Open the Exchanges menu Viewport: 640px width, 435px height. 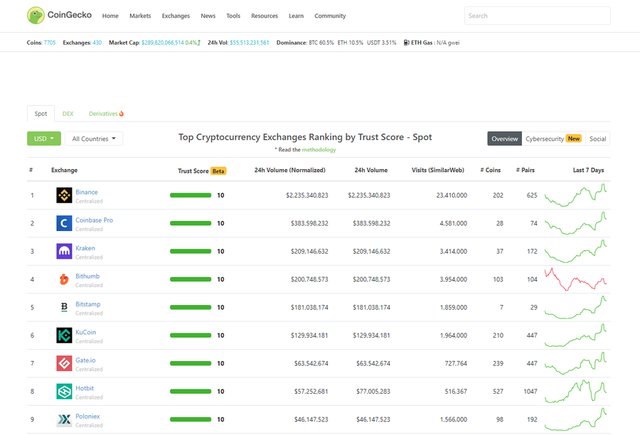point(176,16)
